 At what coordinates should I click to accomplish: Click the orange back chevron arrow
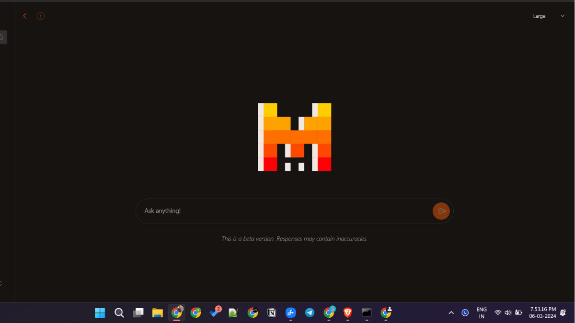[x=25, y=16]
